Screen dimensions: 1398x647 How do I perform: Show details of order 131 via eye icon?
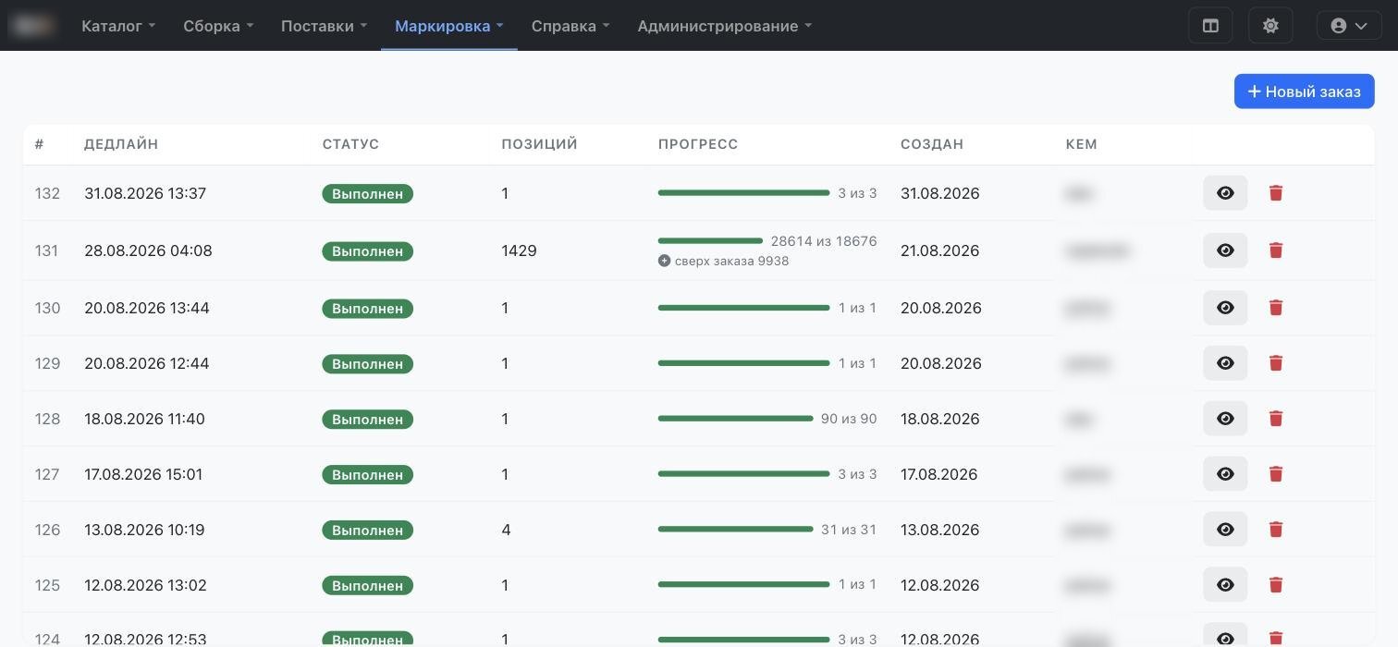click(1225, 250)
